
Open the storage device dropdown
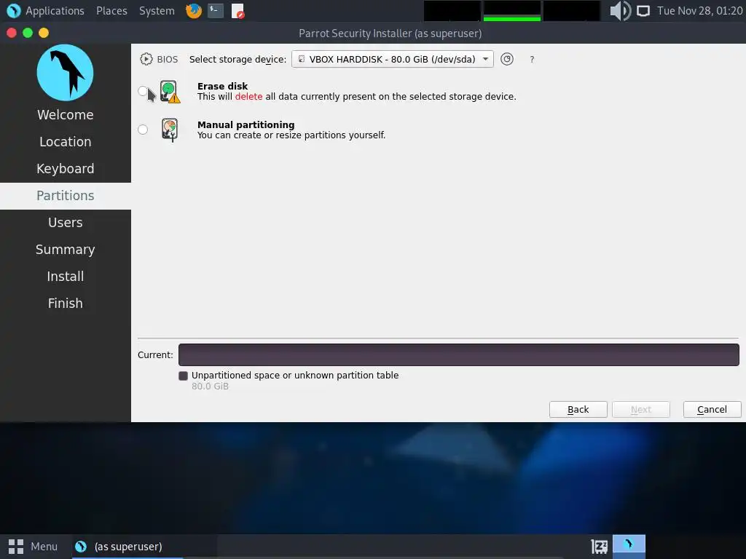pyautogui.click(x=392, y=59)
